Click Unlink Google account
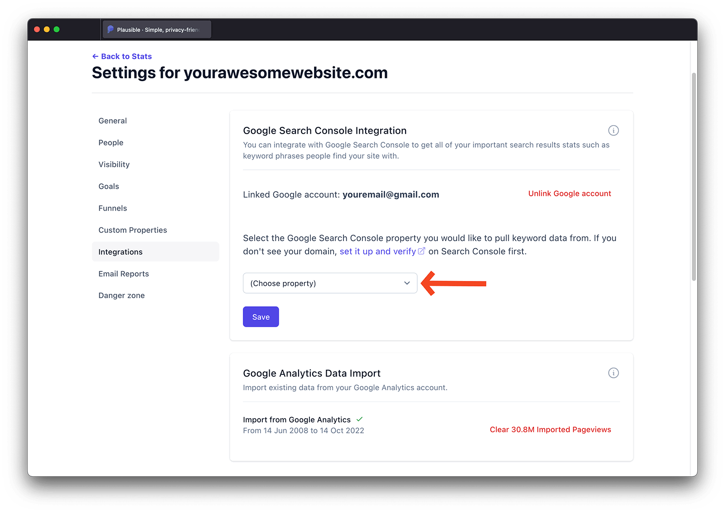The image size is (725, 513). 569,194
